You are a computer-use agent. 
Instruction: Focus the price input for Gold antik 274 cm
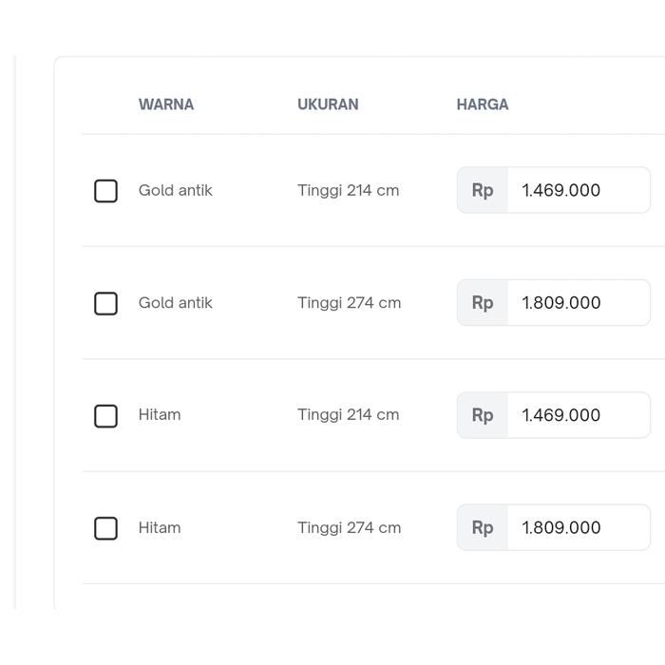[577, 303]
